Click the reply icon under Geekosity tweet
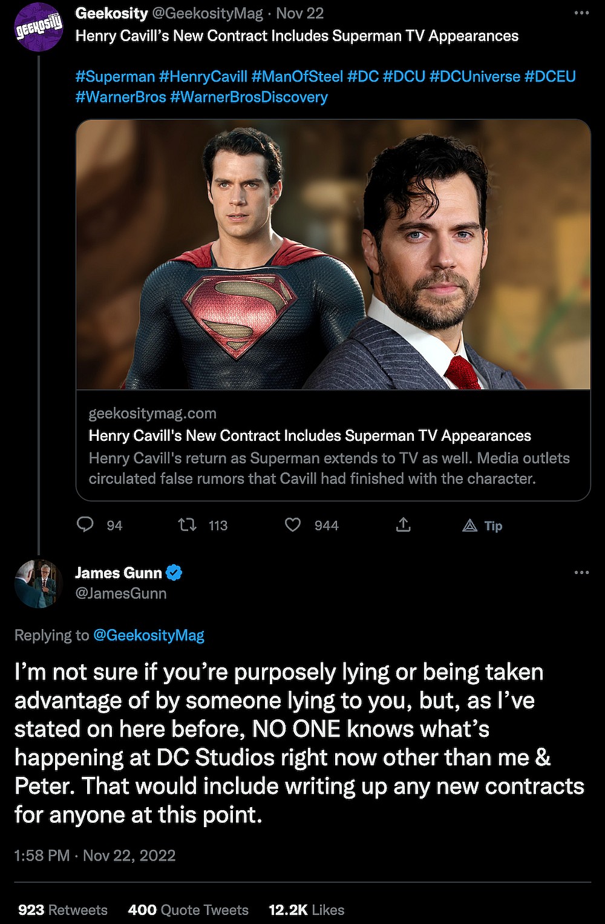This screenshot has height=924, width=605. (85, 524)
